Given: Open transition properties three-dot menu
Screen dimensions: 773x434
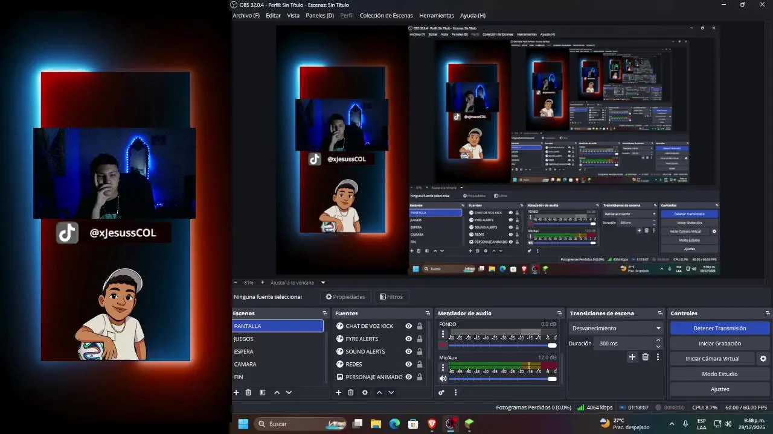Looking at the screenshot, I should [658, 357].
